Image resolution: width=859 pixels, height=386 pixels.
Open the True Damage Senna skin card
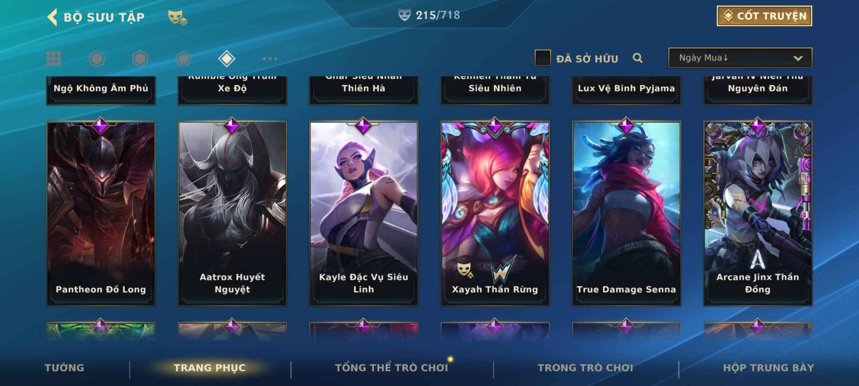[x=626, y=213]
